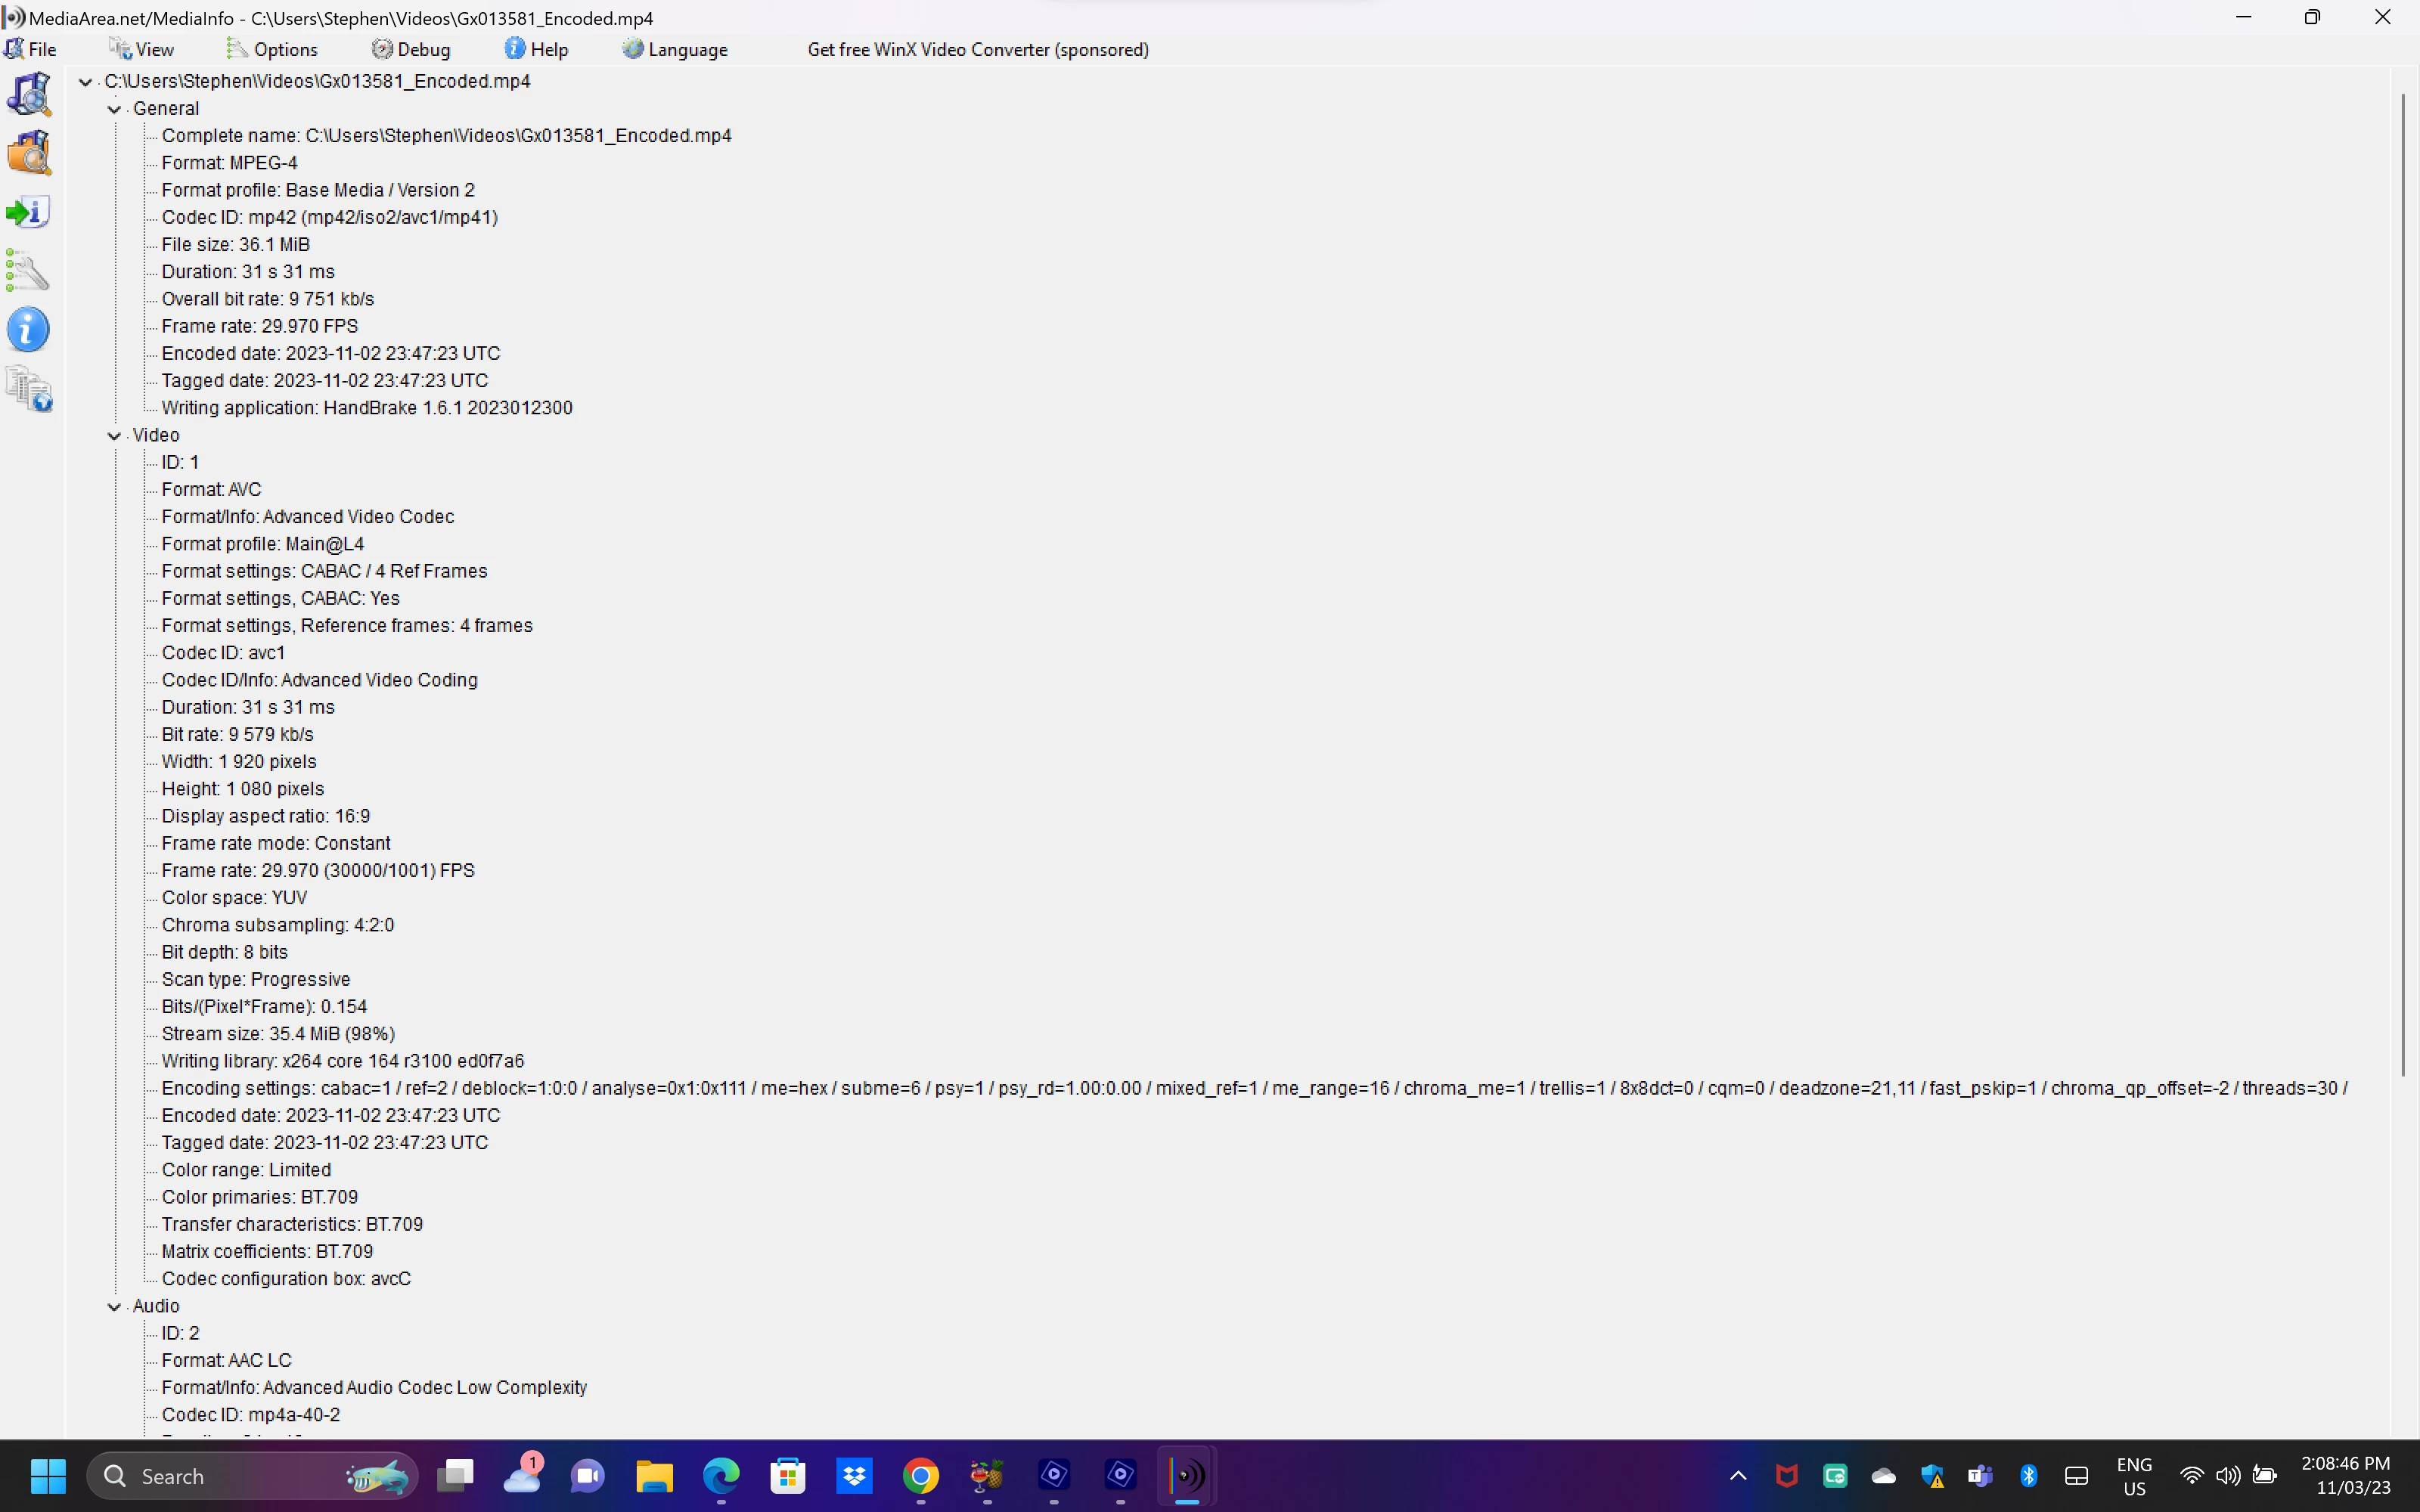Collapse the General section
2420x1512 pixels.
tap(114, 109)
